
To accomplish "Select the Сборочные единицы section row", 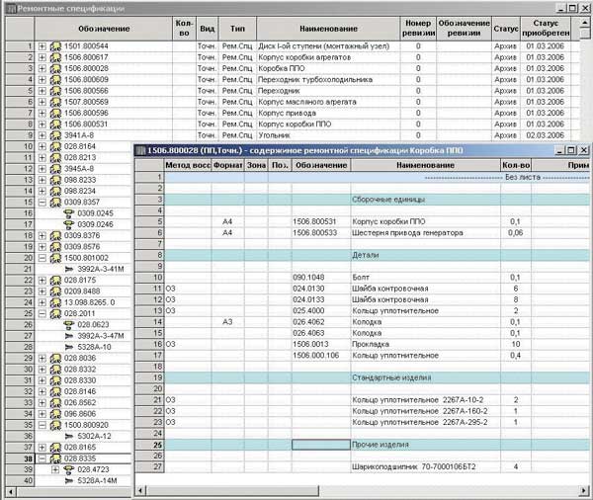I will [x=378, y=200].
